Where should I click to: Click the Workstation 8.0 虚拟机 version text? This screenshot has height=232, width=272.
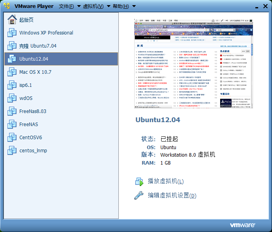[188, 155]
